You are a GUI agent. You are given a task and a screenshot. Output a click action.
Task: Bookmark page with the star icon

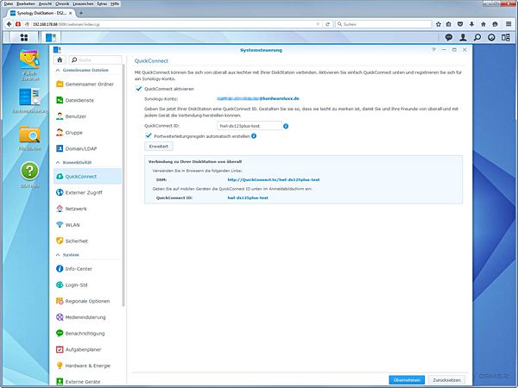pos(439,24)
